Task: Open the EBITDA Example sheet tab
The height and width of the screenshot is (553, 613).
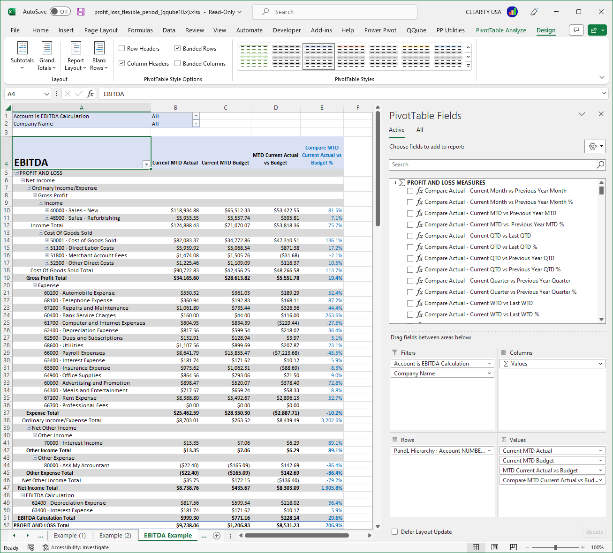Action: click(x=167, y=535)
